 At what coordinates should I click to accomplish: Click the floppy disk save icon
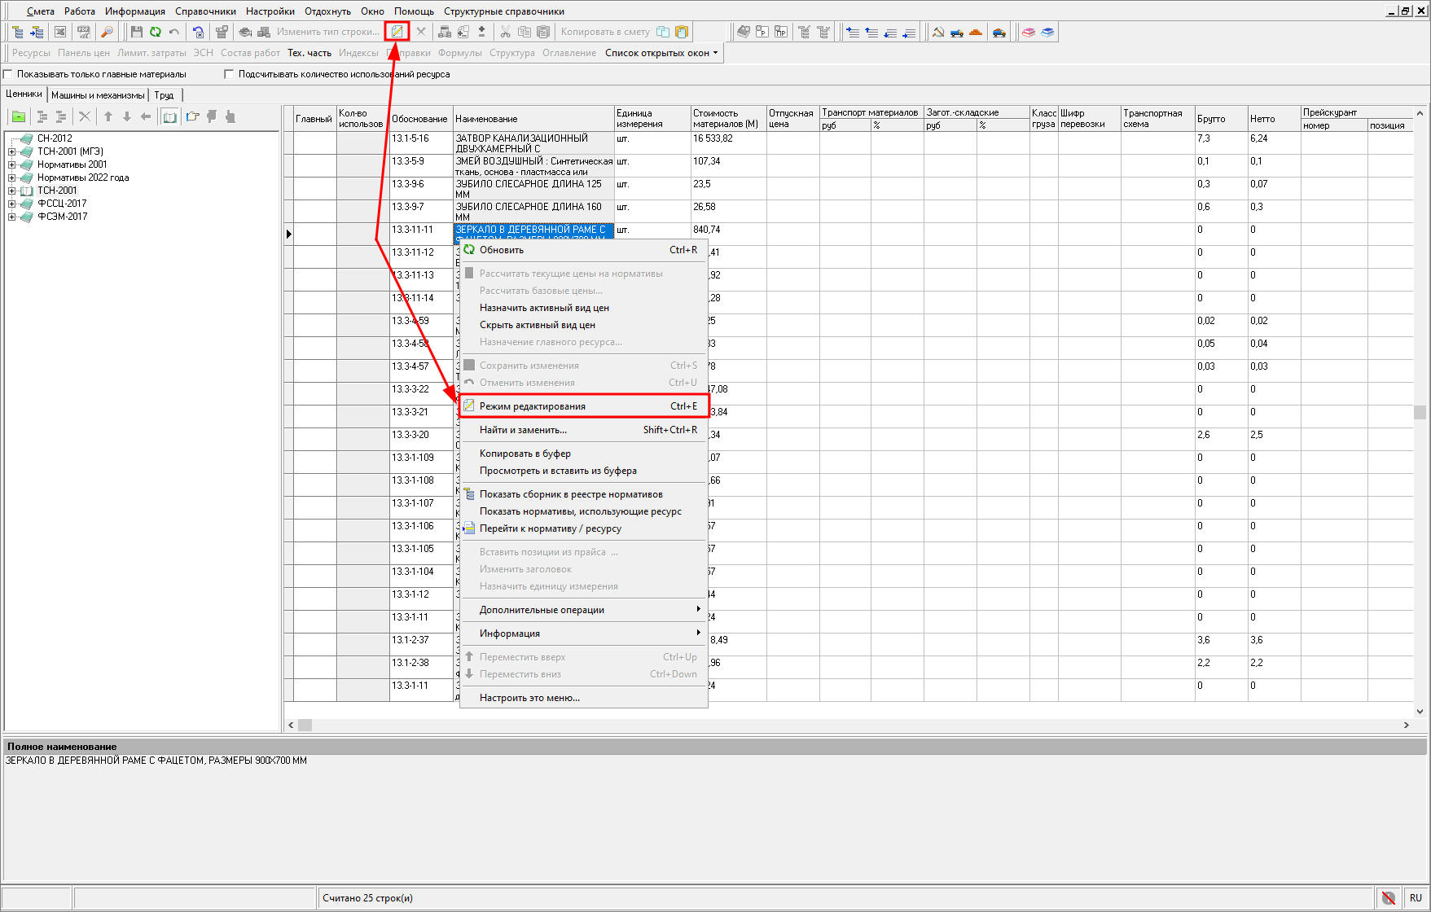[136, 32]
